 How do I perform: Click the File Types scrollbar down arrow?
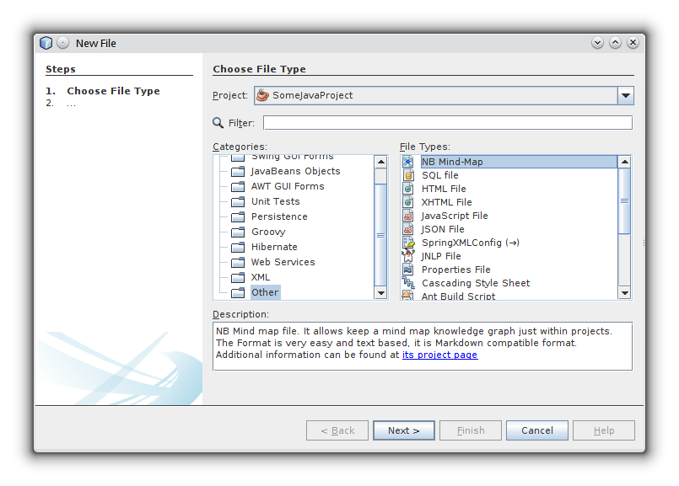(624, 293)
